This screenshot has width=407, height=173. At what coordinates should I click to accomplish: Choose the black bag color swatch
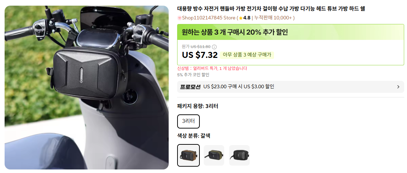pos(239,155)
